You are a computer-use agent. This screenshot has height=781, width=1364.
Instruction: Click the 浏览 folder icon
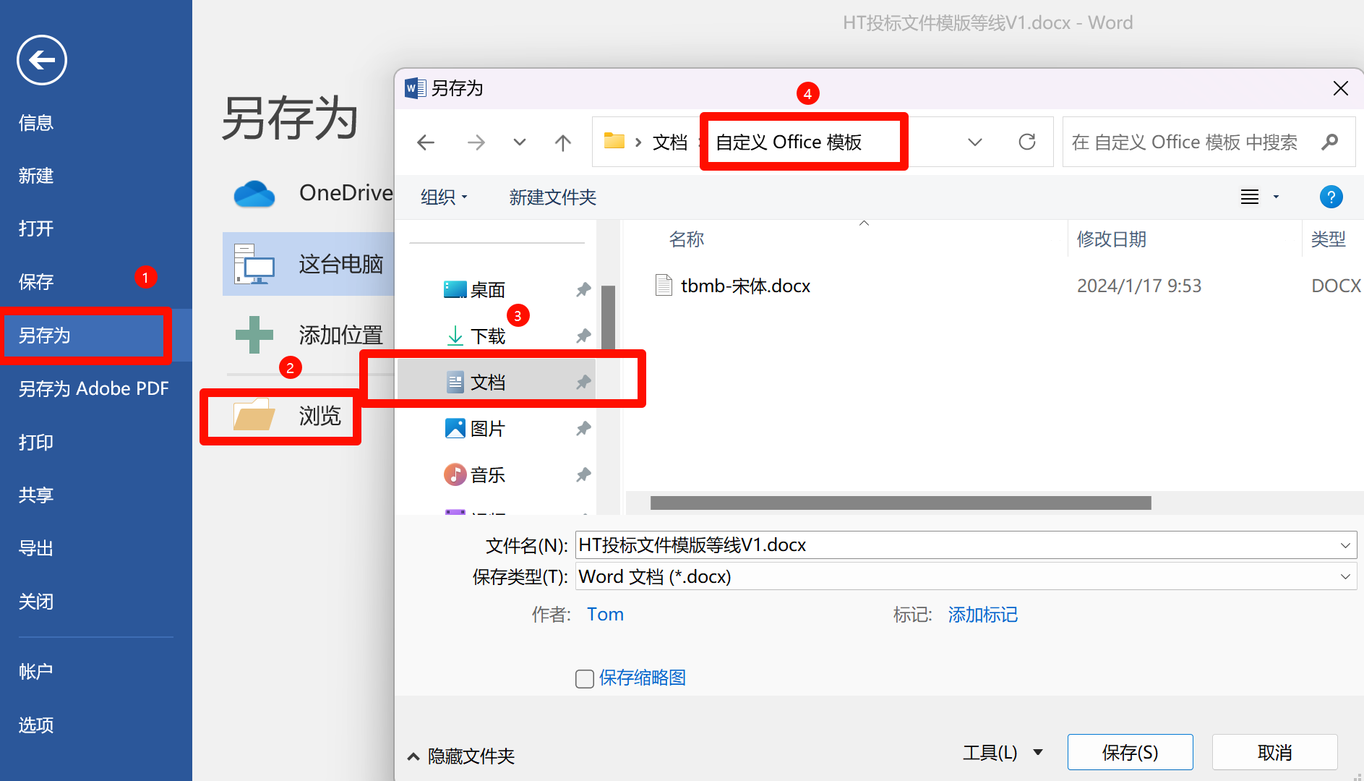click(254, 416)
